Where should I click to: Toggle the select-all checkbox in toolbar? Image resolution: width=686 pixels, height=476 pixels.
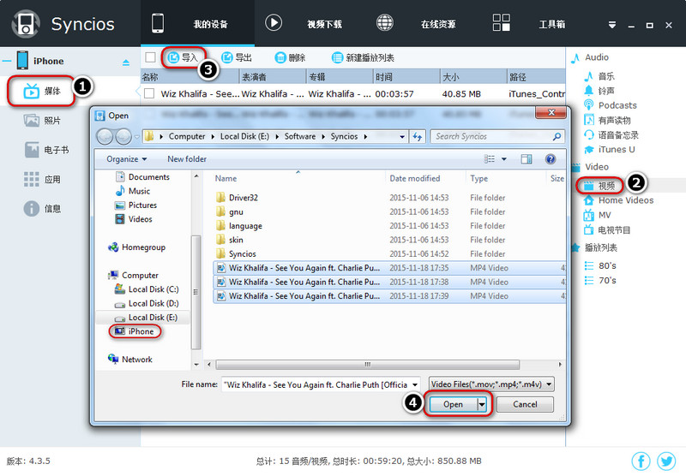151,57
